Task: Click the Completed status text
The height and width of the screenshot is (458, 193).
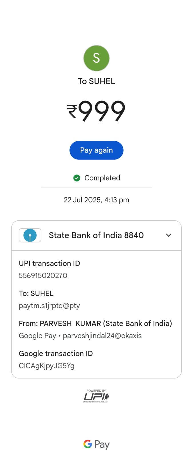Action: coord(102,178)
